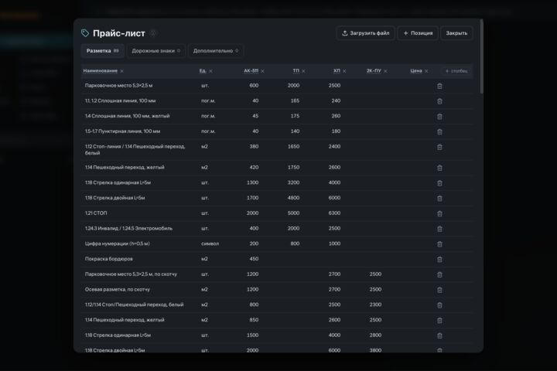Select the ТП value 140 cell
The height and width of the screenshot is (371, 557).
click(295, 131)
